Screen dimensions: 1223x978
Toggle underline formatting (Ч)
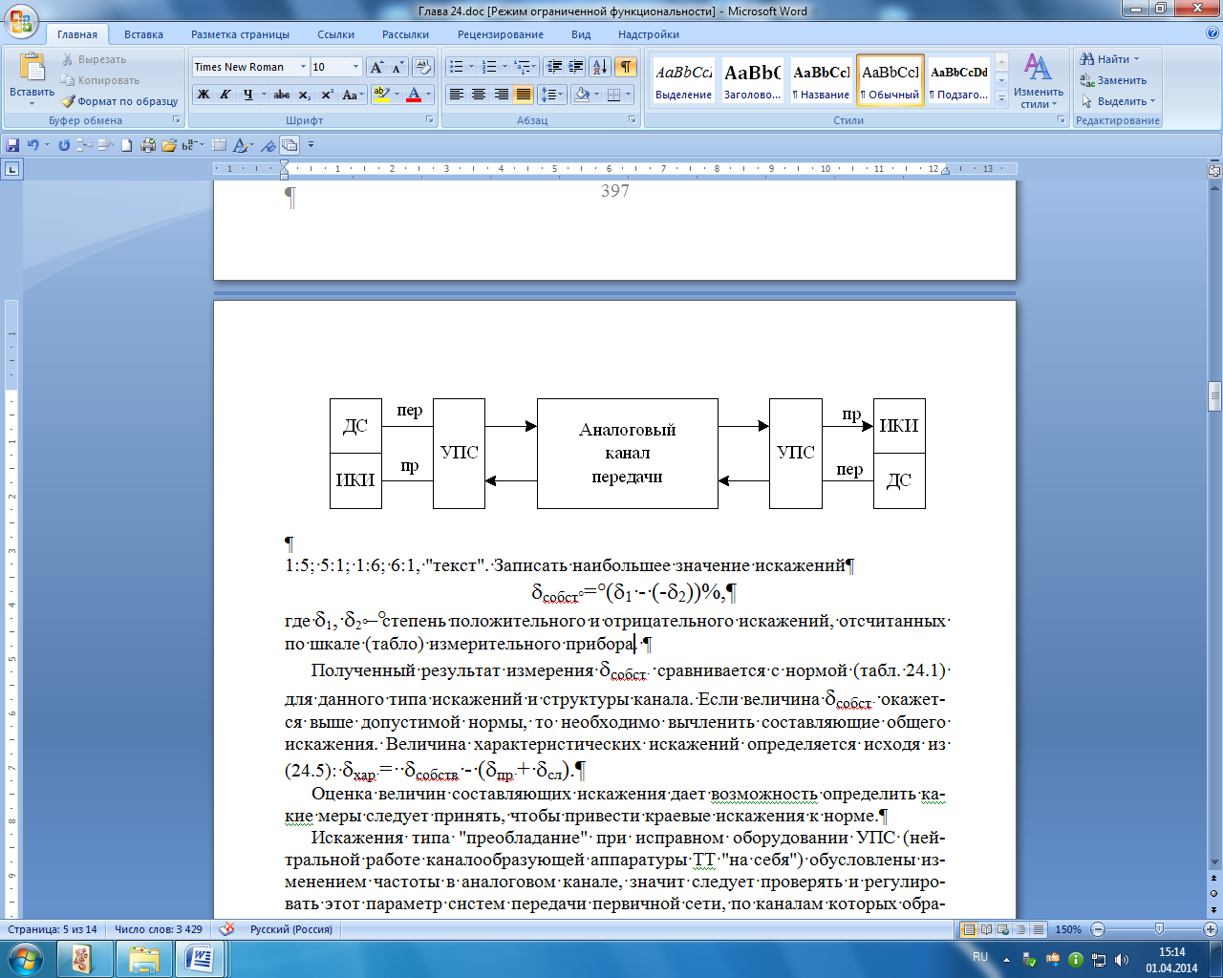click(248, 95)
